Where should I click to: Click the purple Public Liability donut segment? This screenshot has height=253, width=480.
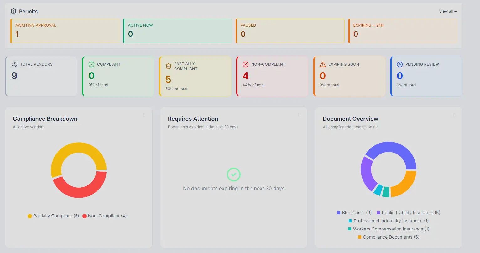(x=367, y=174)
